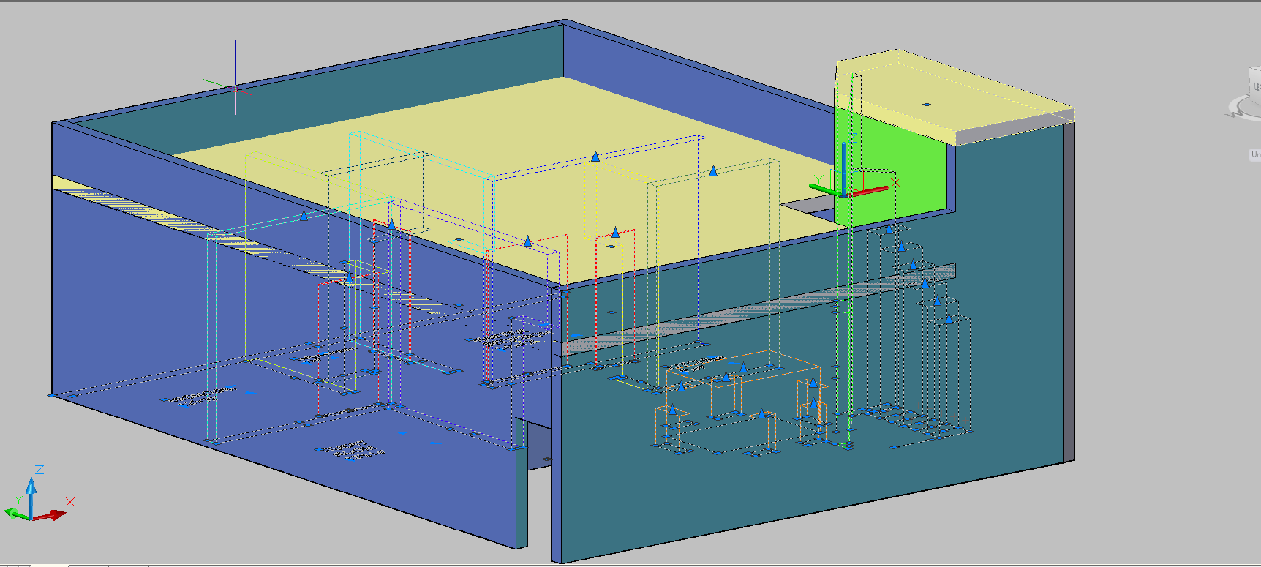The height and width of the screenshot is (567, 1261).
Task: Click the red X axis of the move gizmo
Action: 870,192
